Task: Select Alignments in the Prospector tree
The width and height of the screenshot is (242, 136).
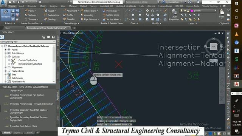Action: (x=17, y=67)
